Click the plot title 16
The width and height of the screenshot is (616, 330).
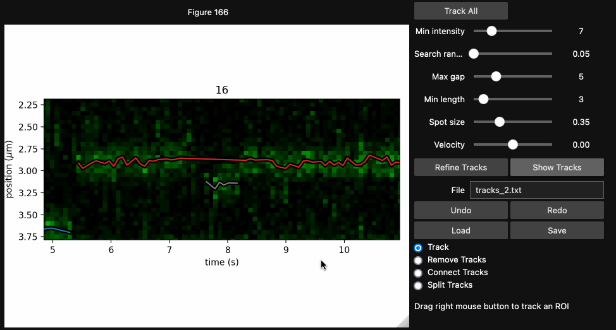point(221,90)
